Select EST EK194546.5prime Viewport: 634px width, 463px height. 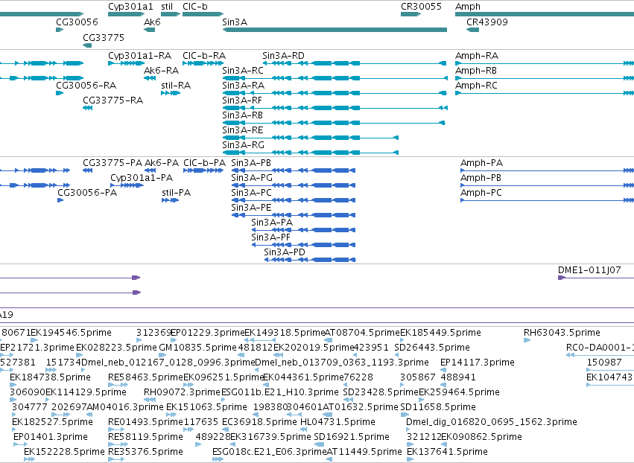tap(72, 333)
